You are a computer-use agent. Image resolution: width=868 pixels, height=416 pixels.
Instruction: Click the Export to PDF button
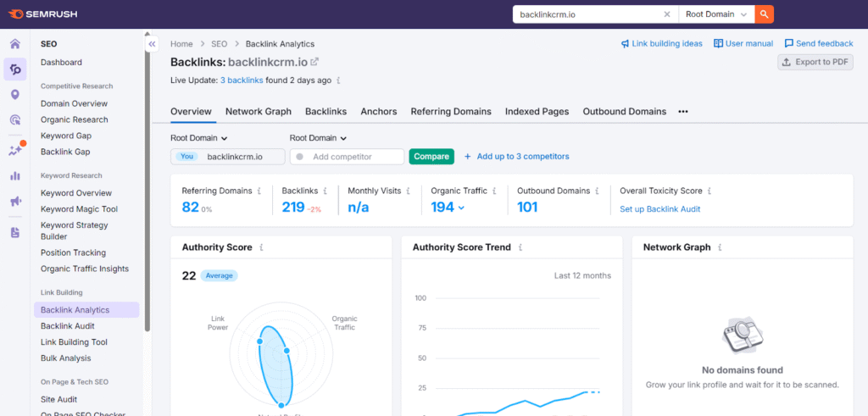815,63
